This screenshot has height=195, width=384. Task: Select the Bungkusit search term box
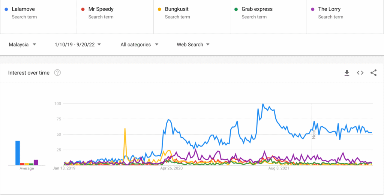[177, 9]
